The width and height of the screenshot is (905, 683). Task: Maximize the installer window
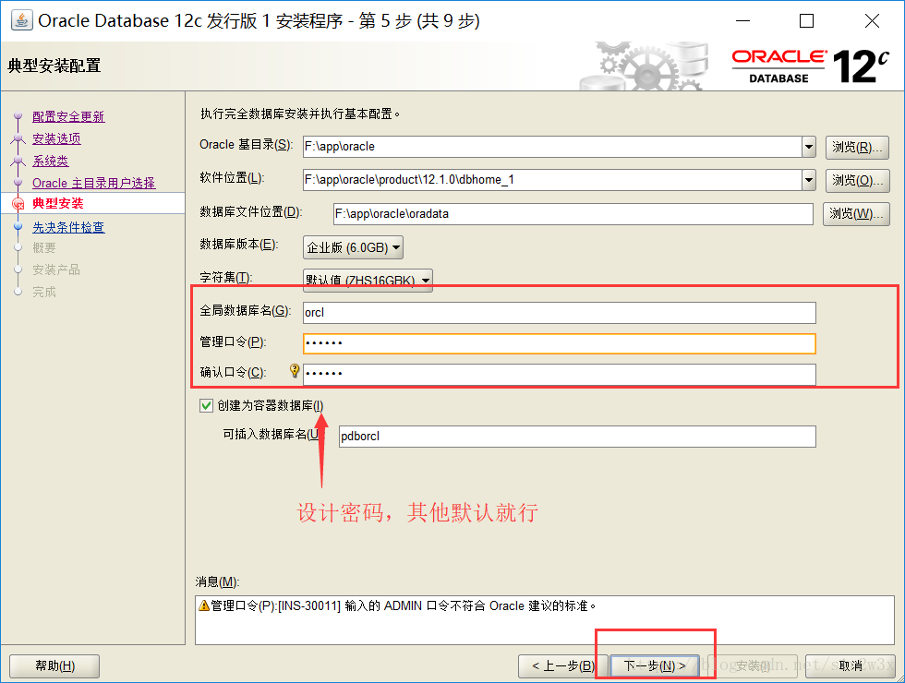806,20
